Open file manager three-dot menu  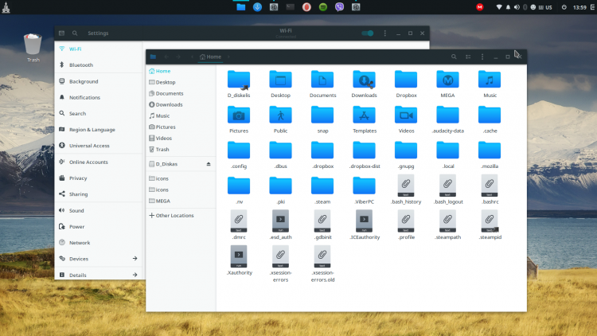pyautogui.click(x=482, y=57)
